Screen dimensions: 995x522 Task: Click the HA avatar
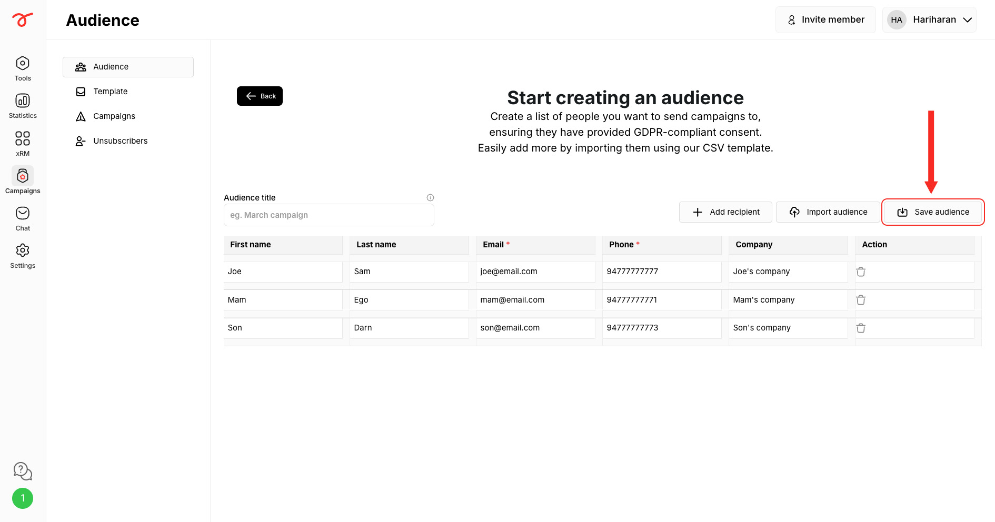(x=897, y=20)
